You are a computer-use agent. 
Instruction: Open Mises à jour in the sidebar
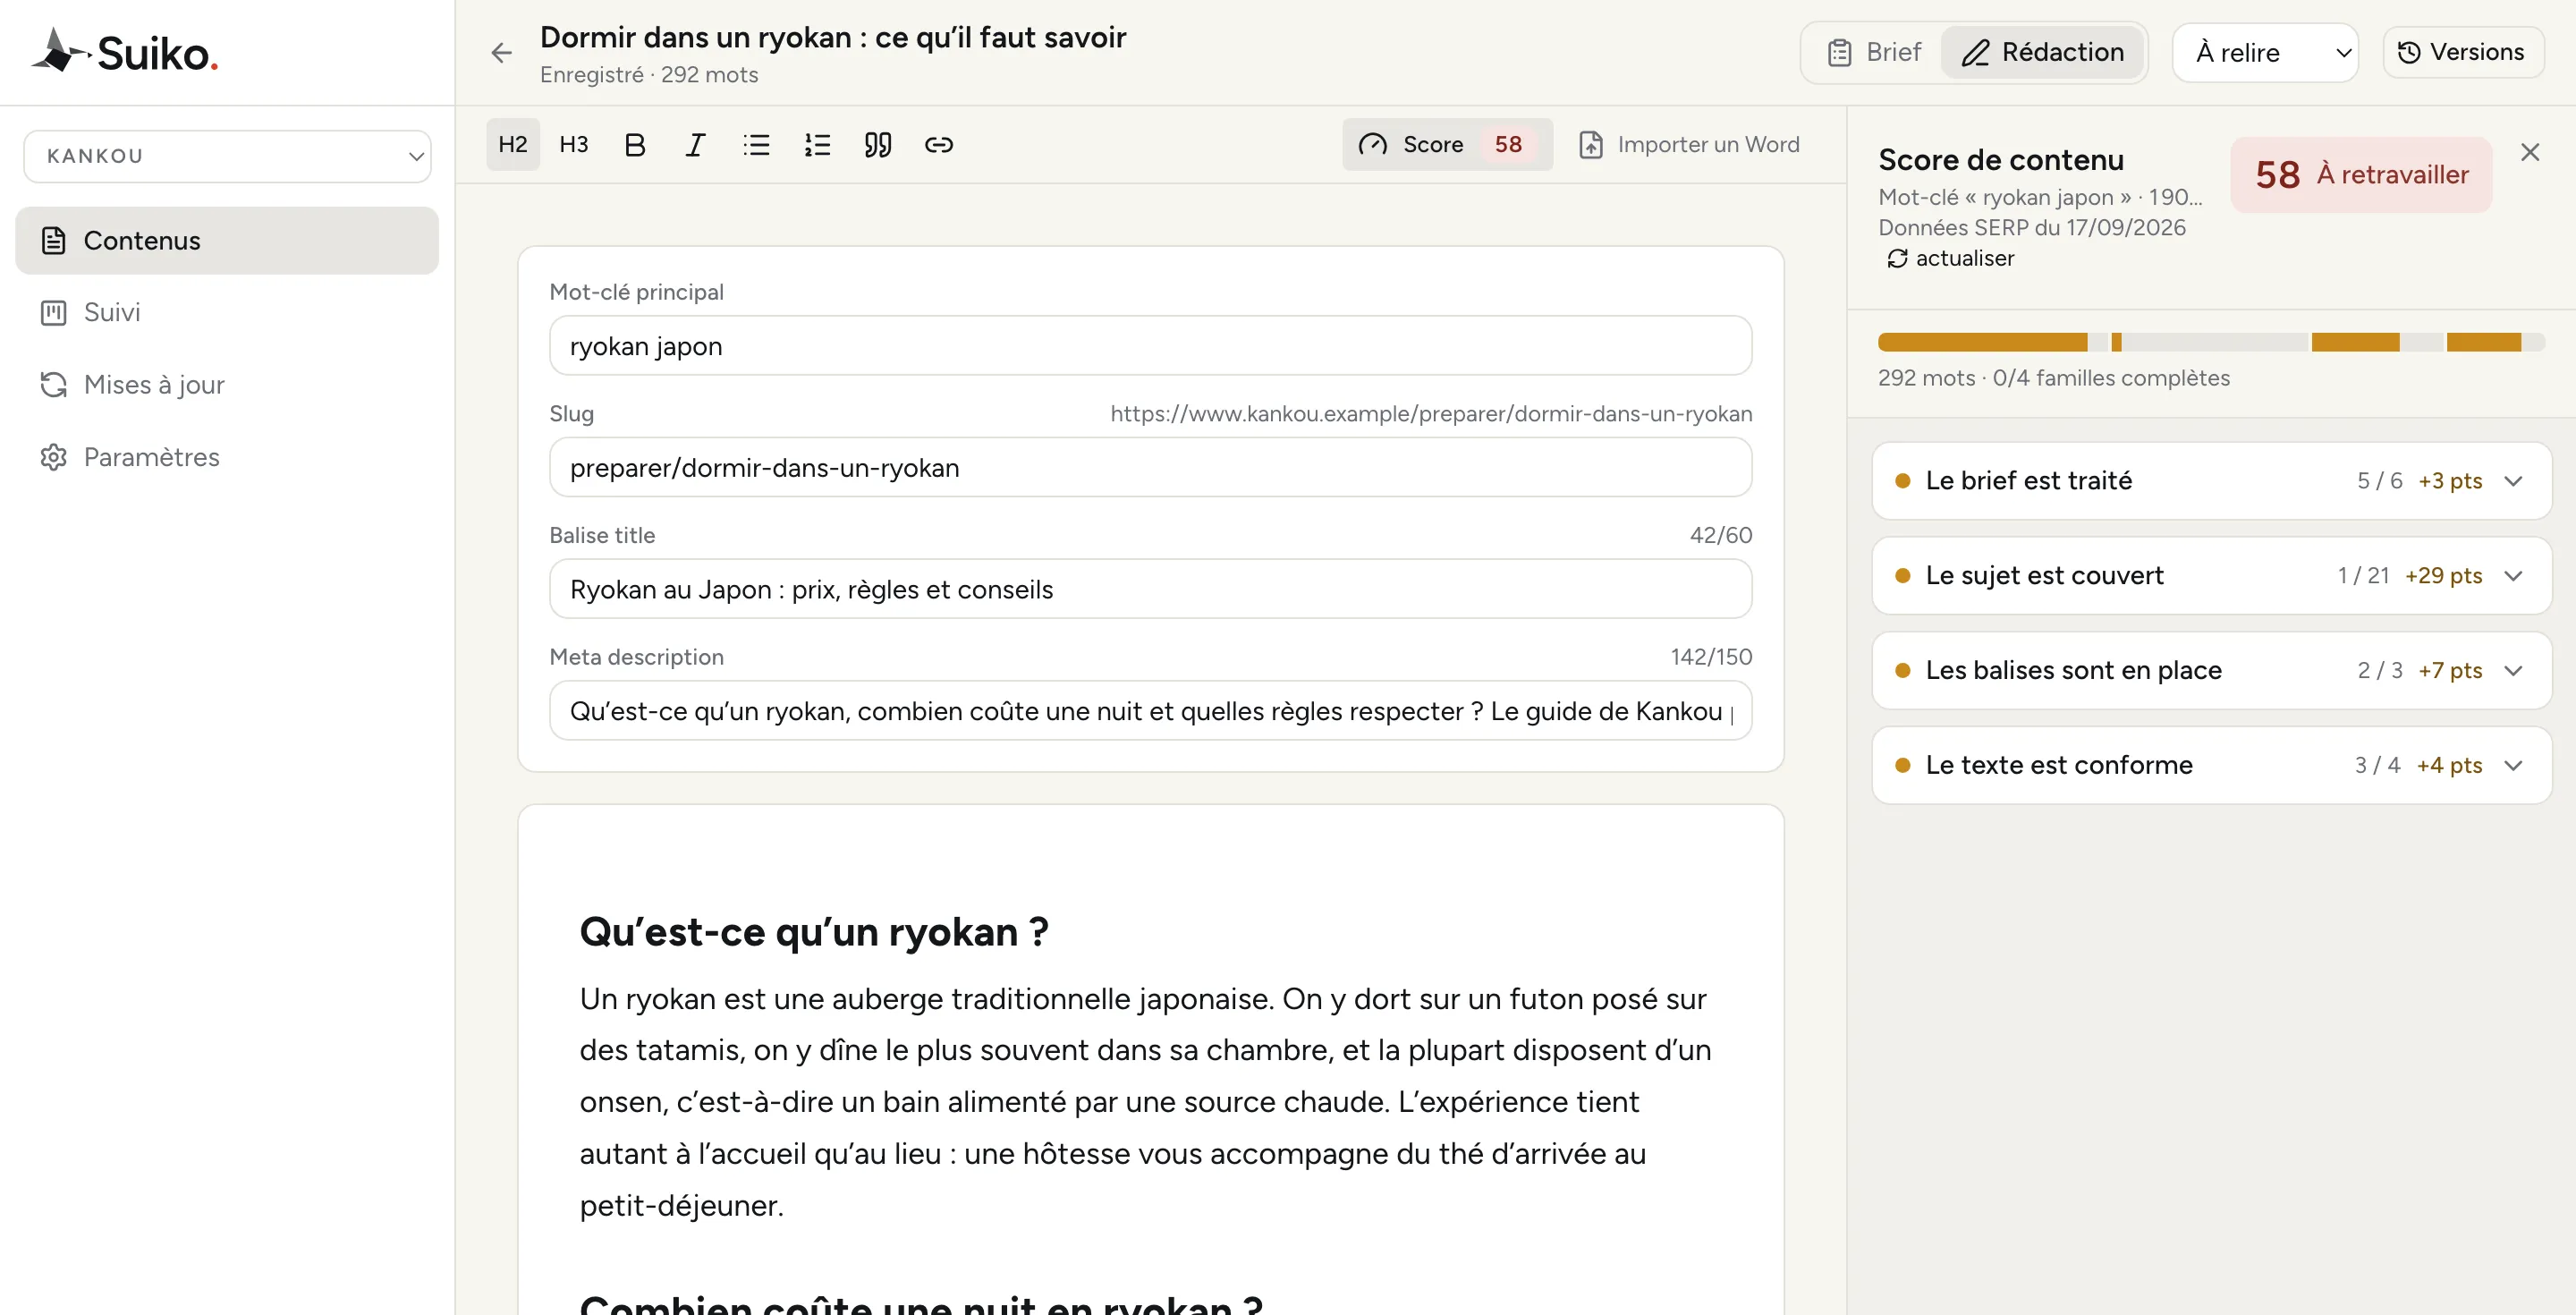point(227,384)
